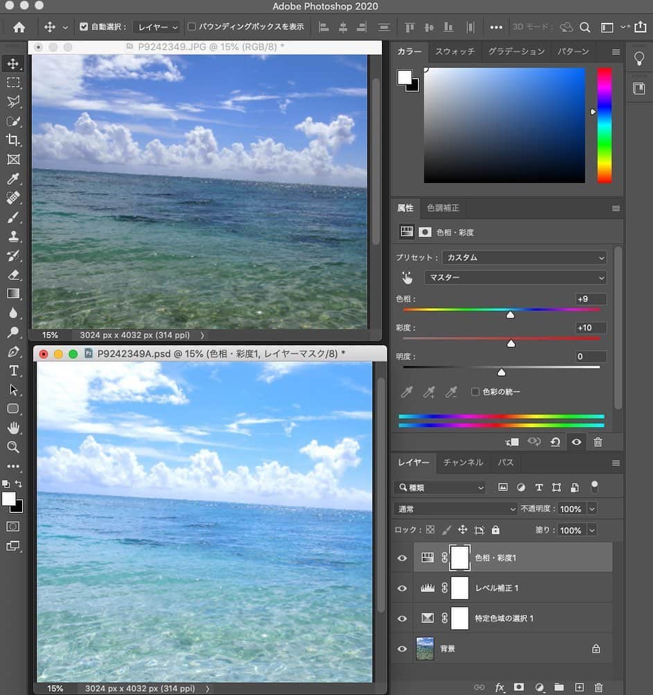Switch to the スウォッチ tab

coord(455,51)
